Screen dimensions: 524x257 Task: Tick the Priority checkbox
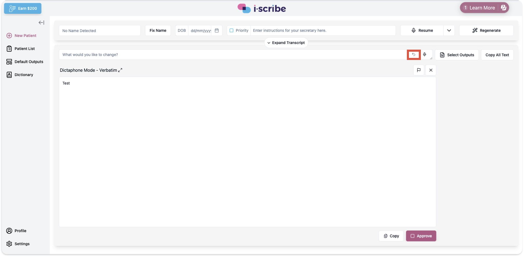[231, 31]
